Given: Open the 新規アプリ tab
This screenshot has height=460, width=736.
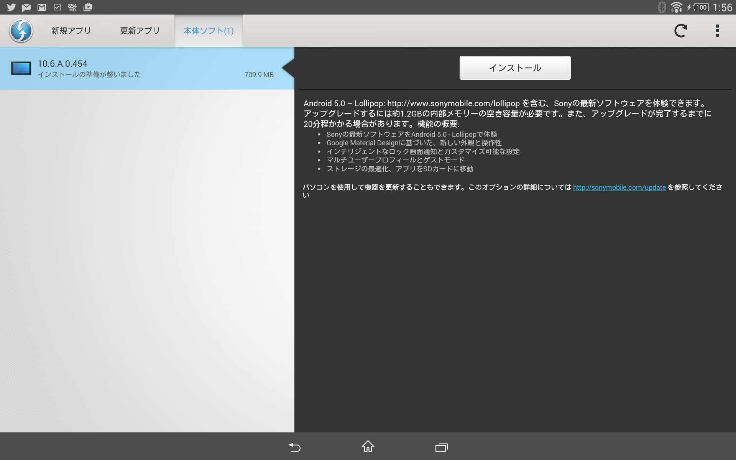Looking at the screenshot, I should 71,31.
